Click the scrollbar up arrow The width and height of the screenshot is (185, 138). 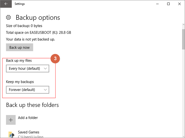click(183, 25)
